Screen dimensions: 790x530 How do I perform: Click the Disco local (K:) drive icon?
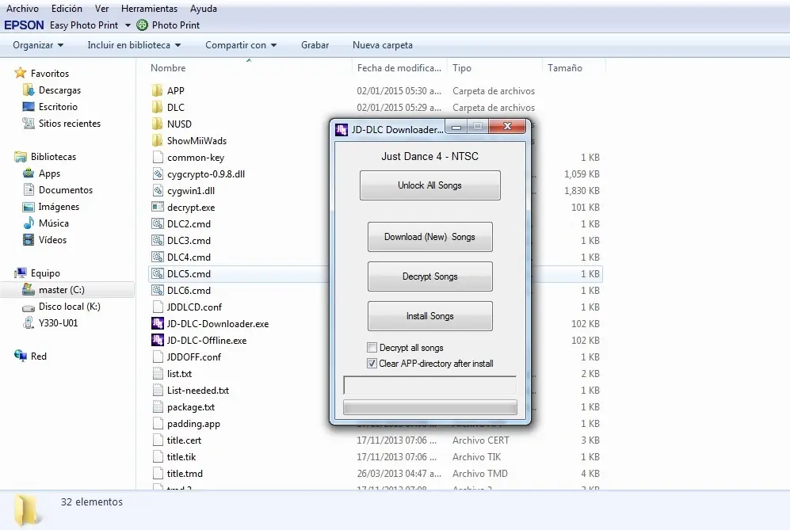(x=29, y=307)
